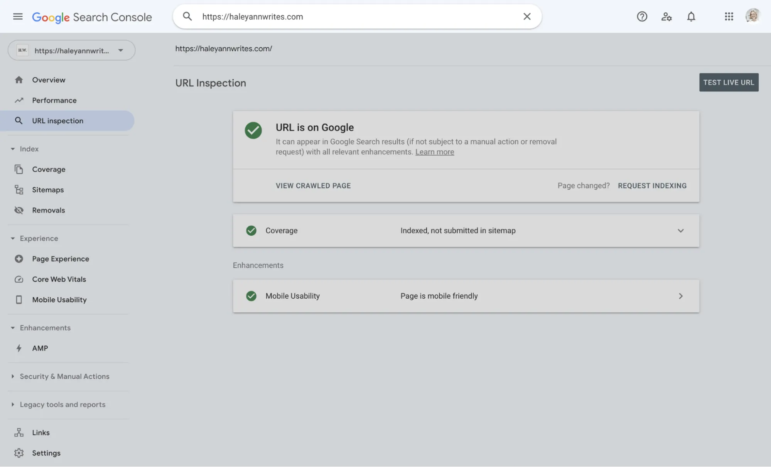
Task: Open the Google apps grid
Action: click(729, 17)
